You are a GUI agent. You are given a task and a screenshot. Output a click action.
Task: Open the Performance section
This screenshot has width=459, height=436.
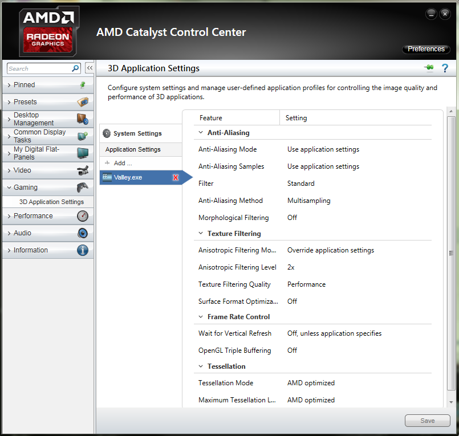[x=48, y=216]
